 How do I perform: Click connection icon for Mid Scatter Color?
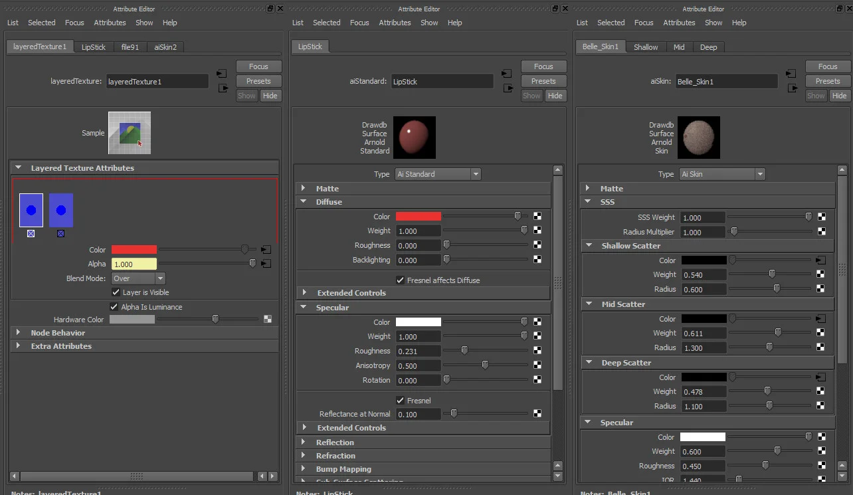coord(821,319)
